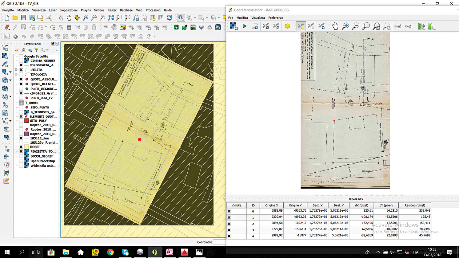
Task: Refresh the QGIS map canvas
Action: click(x=169, y=18)
